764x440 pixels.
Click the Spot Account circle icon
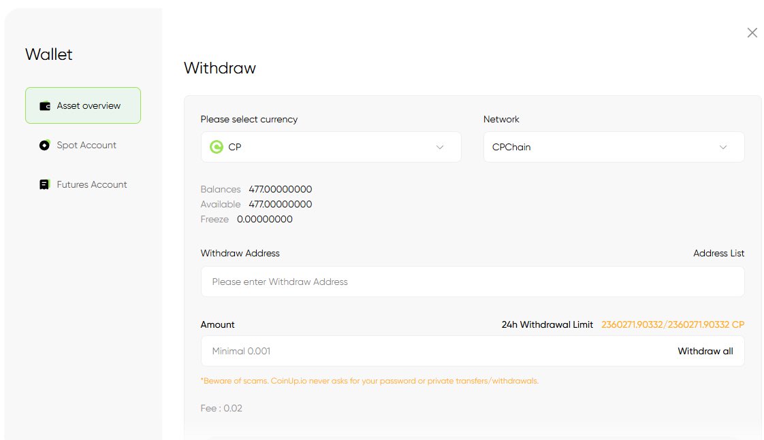44,145
